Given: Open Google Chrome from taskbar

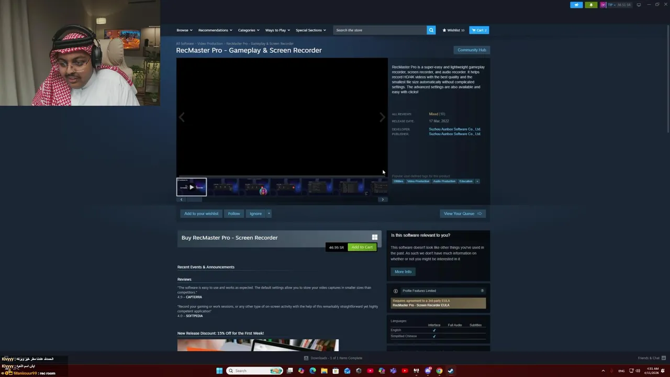Looking at the screenshot, I should [439, 371].
